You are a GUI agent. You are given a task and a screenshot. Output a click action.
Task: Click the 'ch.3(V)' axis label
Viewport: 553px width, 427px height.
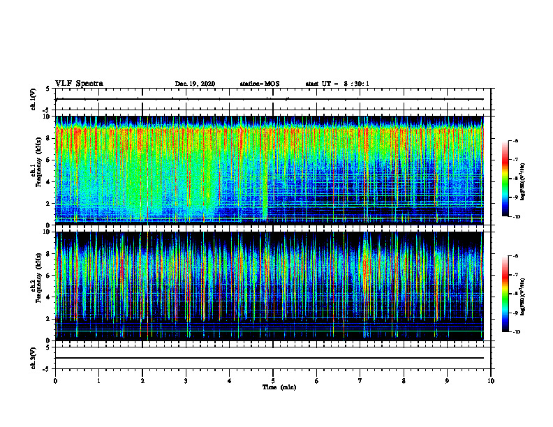point(34,359)
